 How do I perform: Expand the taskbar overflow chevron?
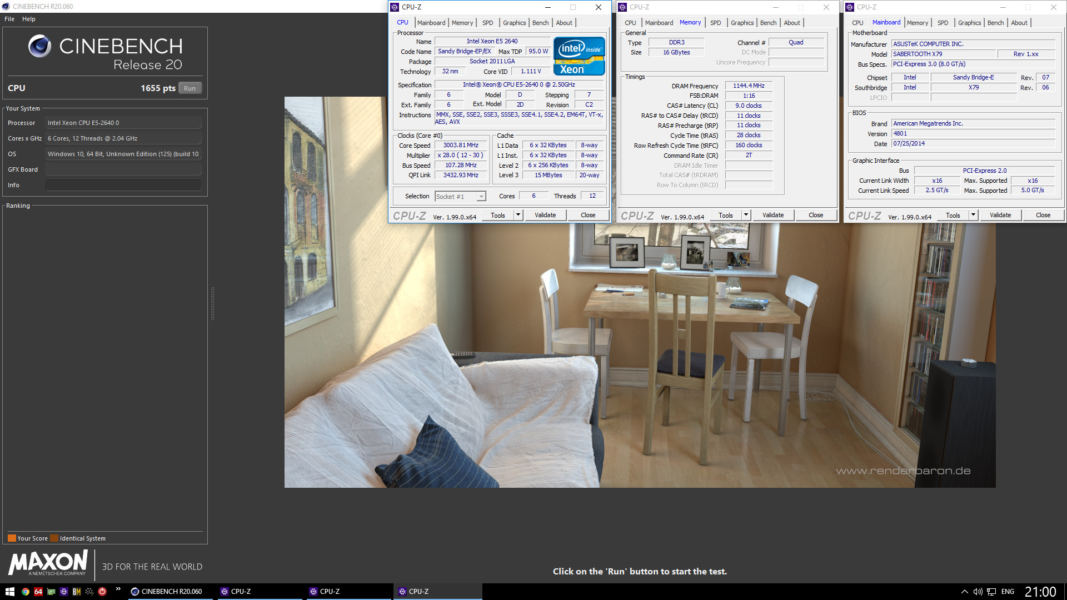(118, 589)
